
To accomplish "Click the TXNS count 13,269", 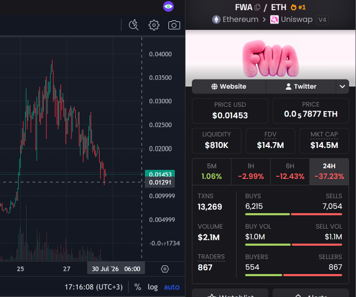I will (210, 207).
